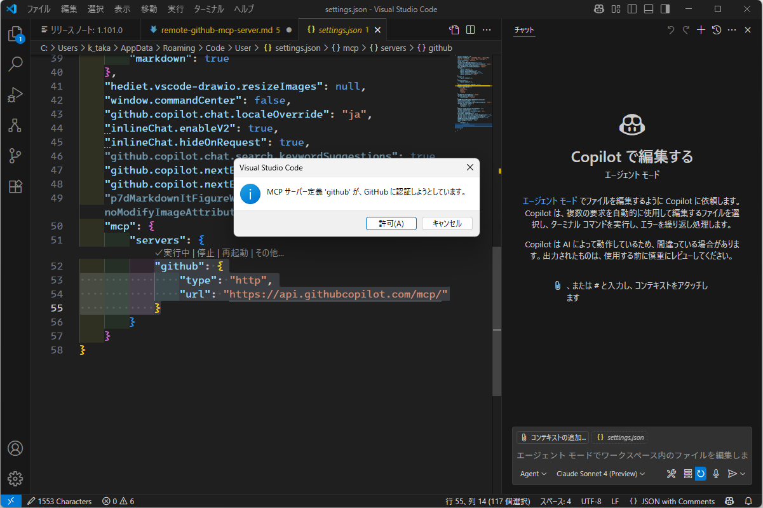Start voice chat with microphone icon
This screenshot has width=763, height=508.
click(x=716, y=474)
